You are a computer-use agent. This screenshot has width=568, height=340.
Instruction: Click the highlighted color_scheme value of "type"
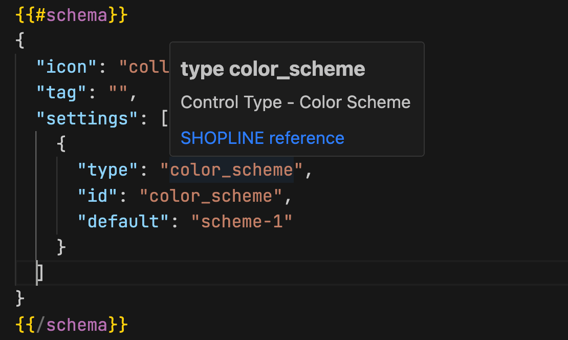231,170
